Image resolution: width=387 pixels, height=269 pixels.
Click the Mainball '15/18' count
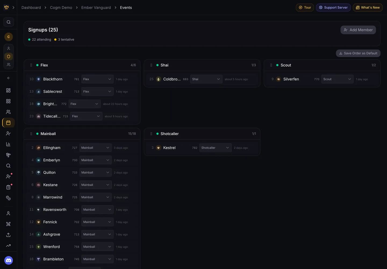[132, 134]
